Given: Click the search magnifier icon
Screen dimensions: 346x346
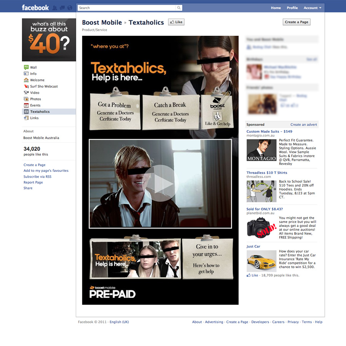Looking at the screenshot, I should tap(179, 8).
